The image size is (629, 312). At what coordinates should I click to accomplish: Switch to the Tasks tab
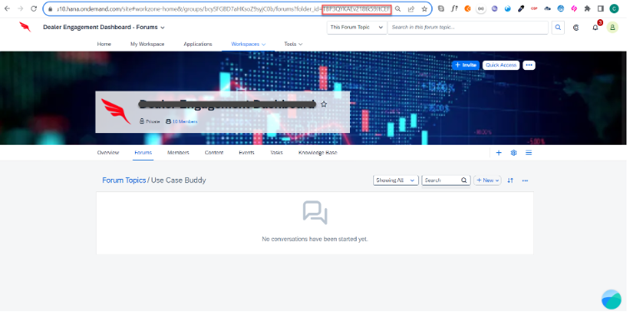(277, 152)
